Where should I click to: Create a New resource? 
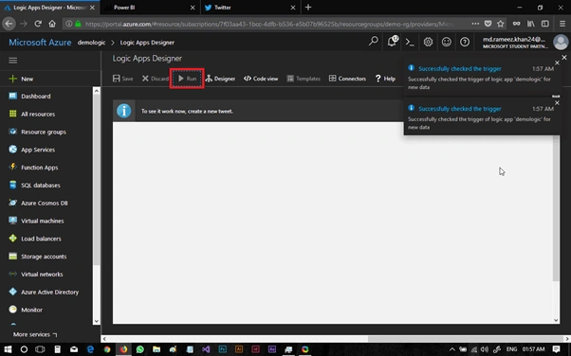point(21,79)
